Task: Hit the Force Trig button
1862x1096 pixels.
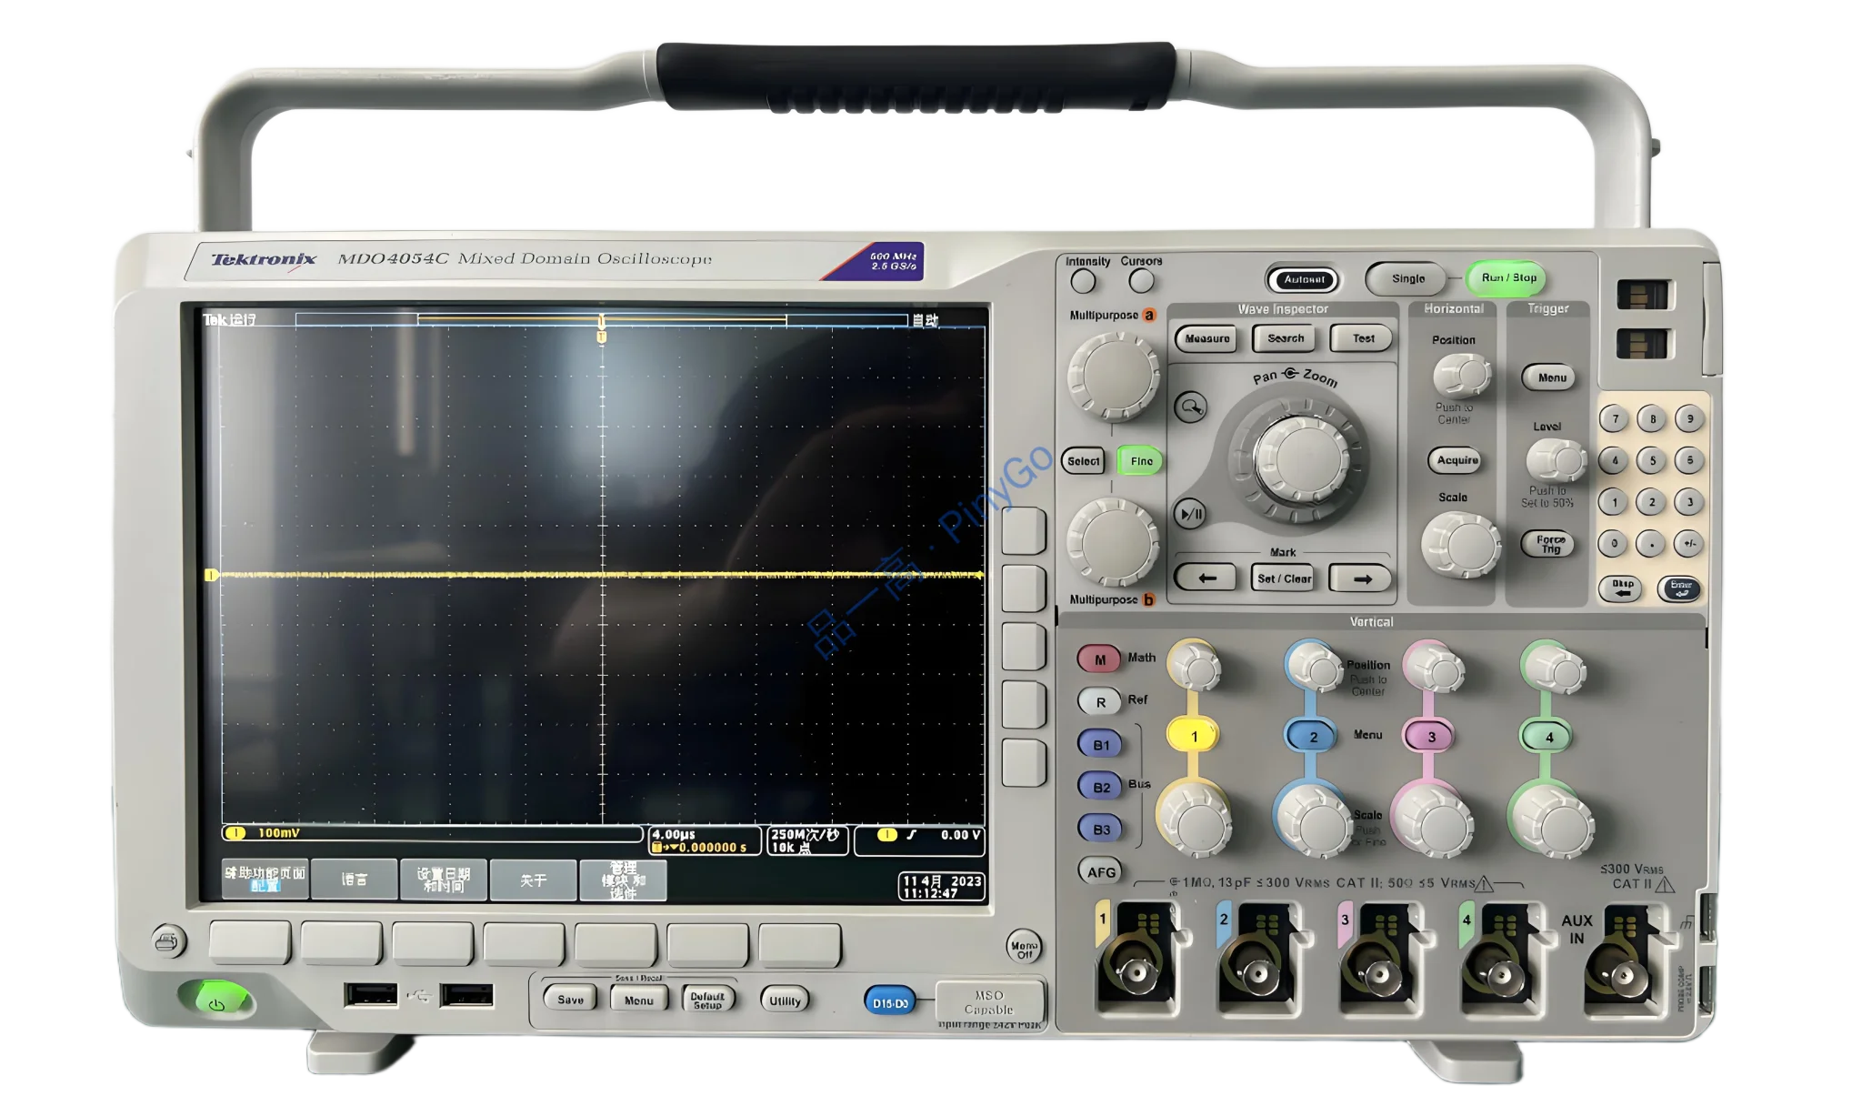Action: click(1549, 544)
